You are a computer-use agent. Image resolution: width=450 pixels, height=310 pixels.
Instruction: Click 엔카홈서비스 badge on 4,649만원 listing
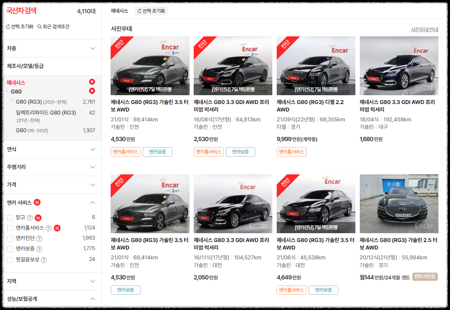[x=291, y=290]
